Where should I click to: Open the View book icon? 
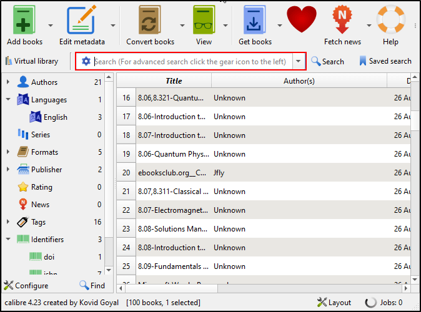[x=204, y=20]
